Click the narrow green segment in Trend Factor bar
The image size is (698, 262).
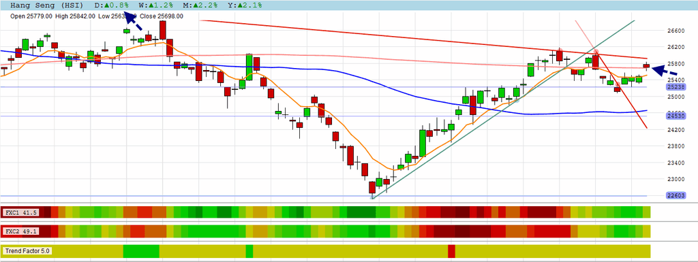(x=249, y=251)
